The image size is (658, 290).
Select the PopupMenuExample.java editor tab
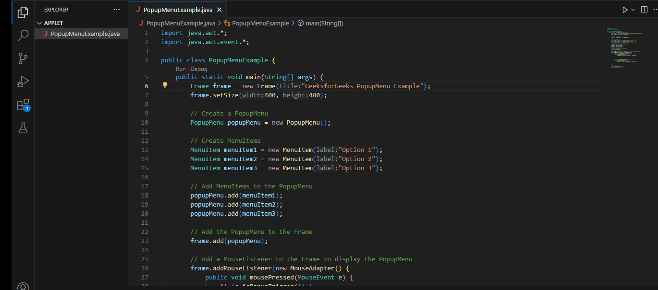pyautogui.click(x=177, y=10)
